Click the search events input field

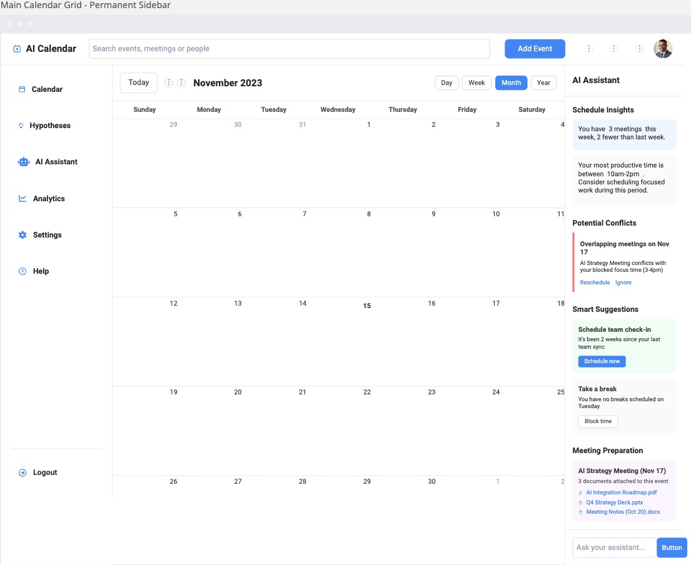pyautogui.click(x=289, y=48)
